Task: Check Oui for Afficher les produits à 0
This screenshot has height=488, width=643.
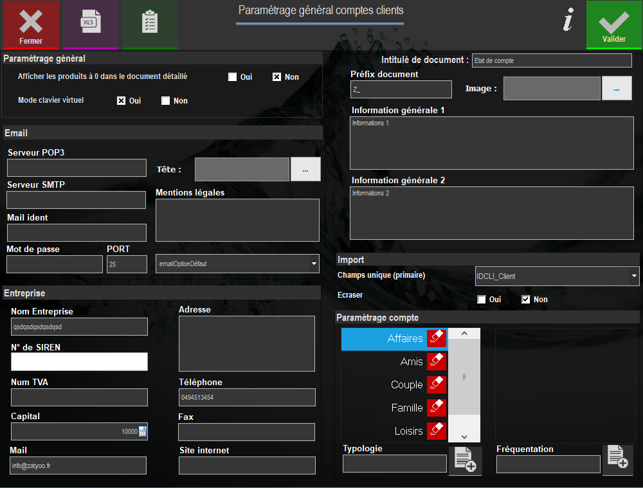Action: pos(233,77)
